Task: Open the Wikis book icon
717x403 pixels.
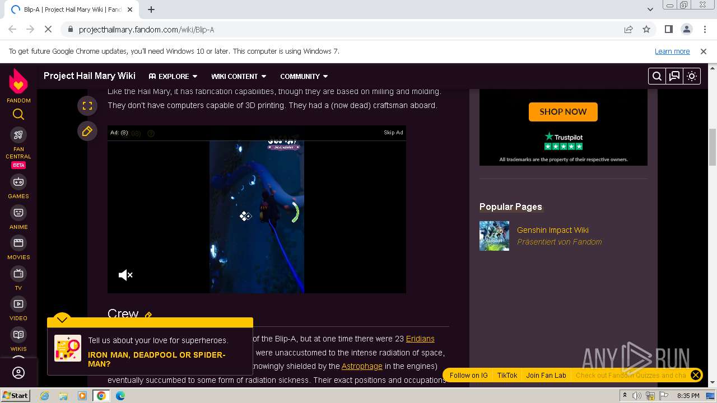Action: [x=18, y=335]
